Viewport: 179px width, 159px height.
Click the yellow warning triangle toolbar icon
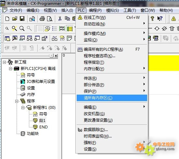click(x=173, y=19)
